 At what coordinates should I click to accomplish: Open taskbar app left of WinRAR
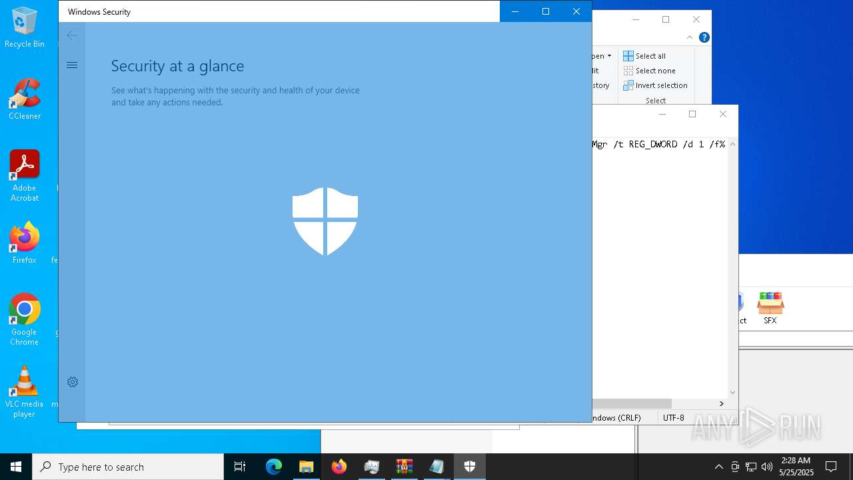[x=372, y=467]
